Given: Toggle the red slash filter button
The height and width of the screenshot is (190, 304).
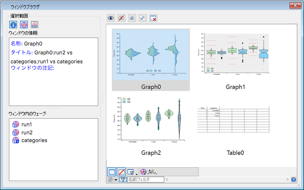Looking at the screenshot, I should tap(121, 172).
